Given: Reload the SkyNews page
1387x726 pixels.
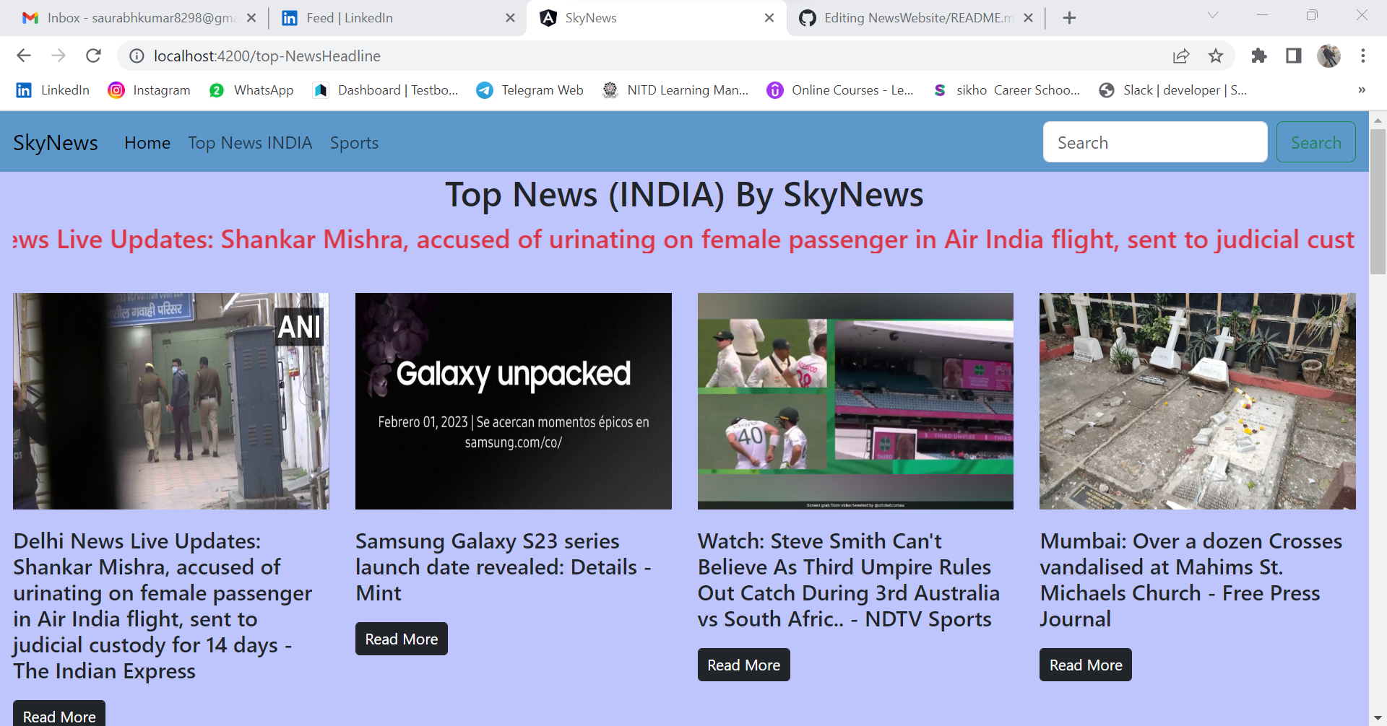Looking at the screenshot, I should point(94,56).
